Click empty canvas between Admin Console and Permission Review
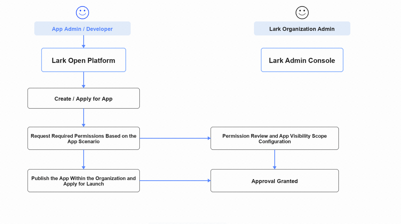Screen dimensions: 401x224 [302, 99]
